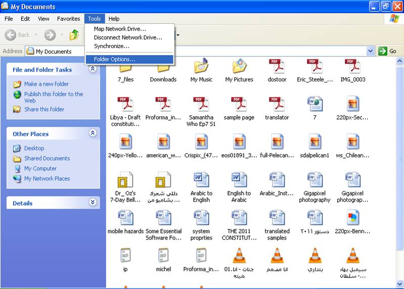The height and width of the screenshot is (289, 404).
Task: Click the My Computer link
Action: click(40, 168)
